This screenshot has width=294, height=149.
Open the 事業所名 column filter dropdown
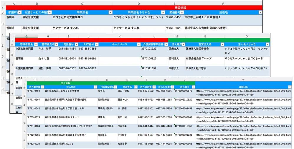(111, 12)
